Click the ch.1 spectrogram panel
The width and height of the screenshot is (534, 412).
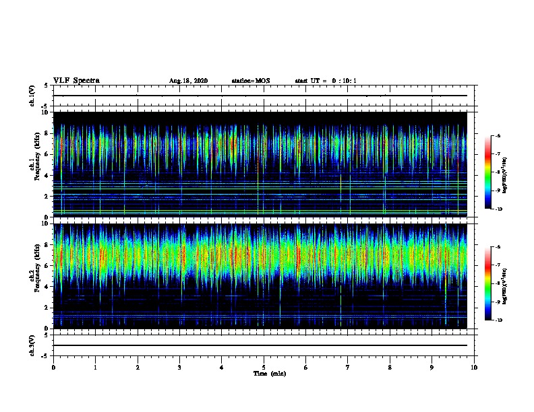260,164
